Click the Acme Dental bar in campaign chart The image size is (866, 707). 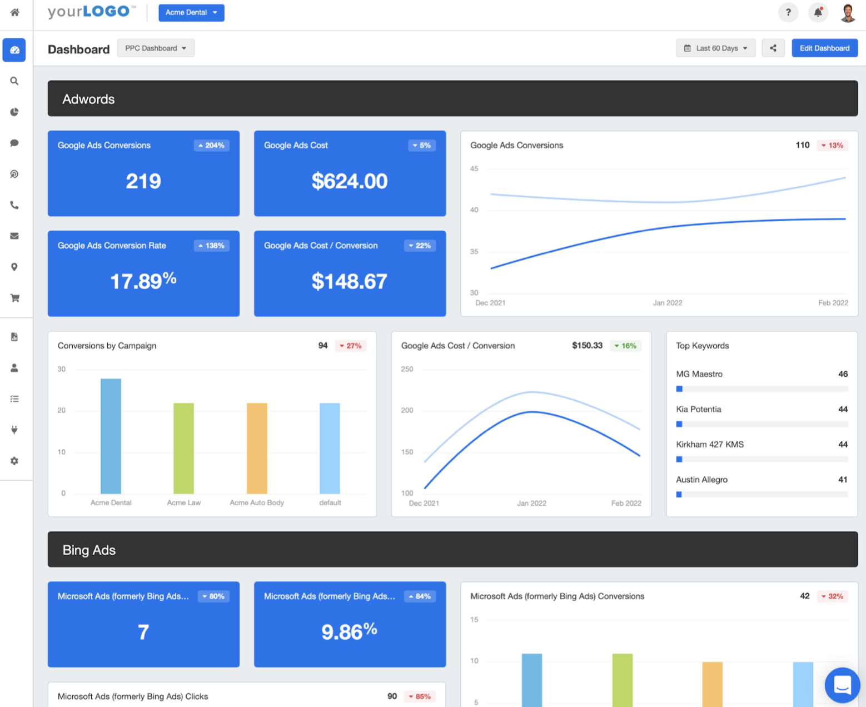[x=111, y=436]
